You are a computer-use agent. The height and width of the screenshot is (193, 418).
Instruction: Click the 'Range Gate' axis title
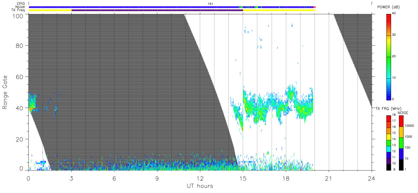(x=5, y=92)
